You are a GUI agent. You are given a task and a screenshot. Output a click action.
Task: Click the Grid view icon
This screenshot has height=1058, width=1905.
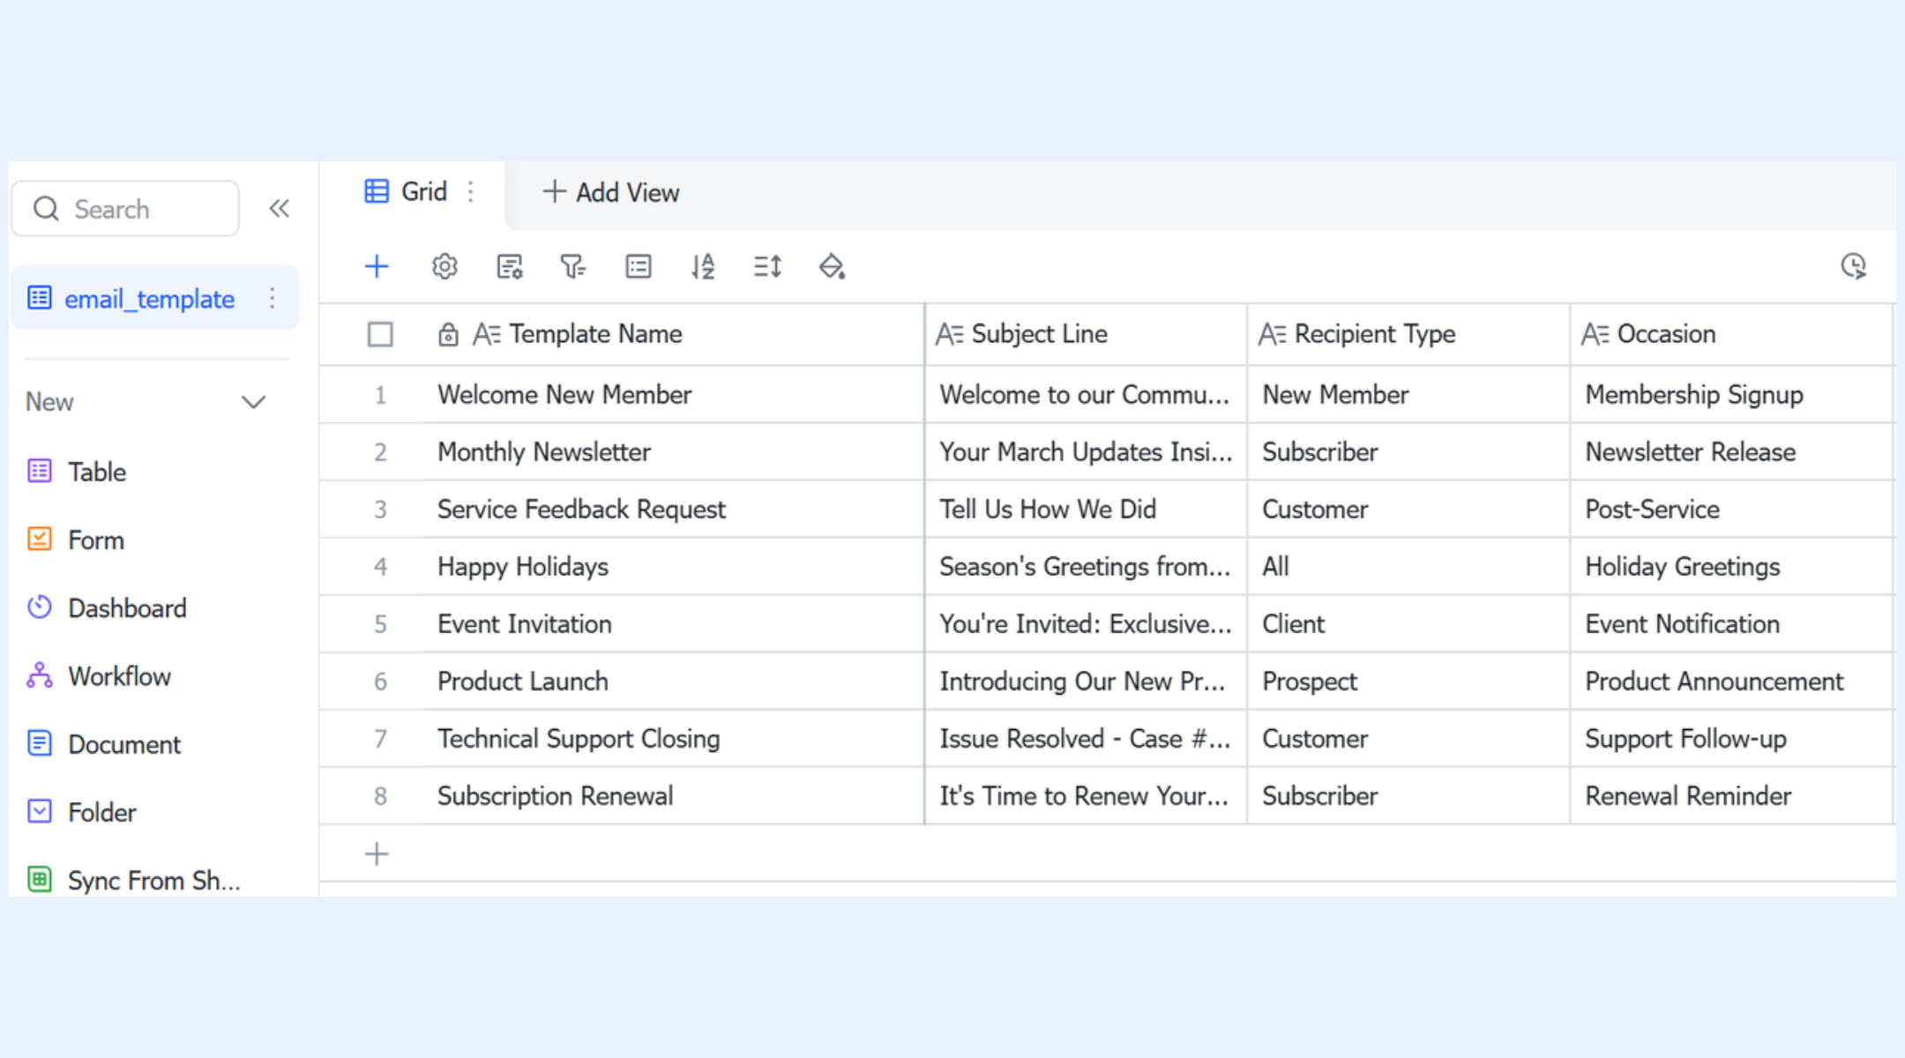pyautogui.click(x=377, y=191)
